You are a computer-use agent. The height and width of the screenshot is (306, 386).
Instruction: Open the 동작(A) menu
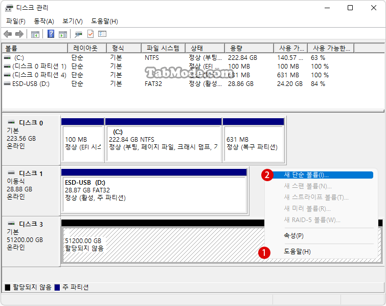coord(44,21)
